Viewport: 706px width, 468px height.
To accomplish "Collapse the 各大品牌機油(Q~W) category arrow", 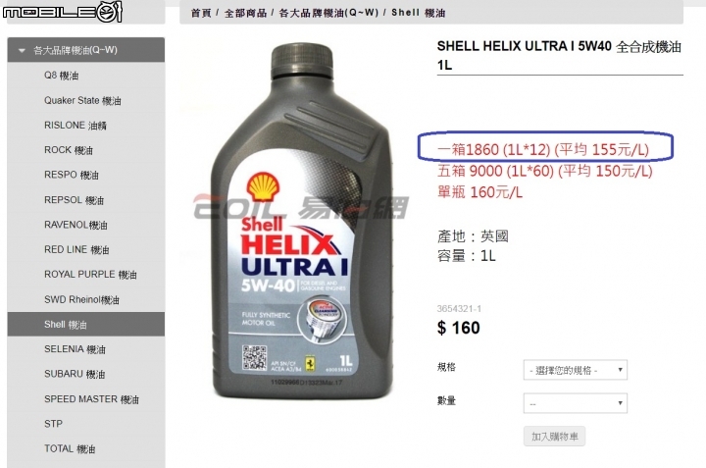I will 22,50.
